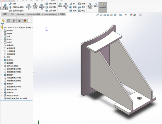
Task: Select the NBT 47065.3-2018 root part node
Action: (16, 28)
